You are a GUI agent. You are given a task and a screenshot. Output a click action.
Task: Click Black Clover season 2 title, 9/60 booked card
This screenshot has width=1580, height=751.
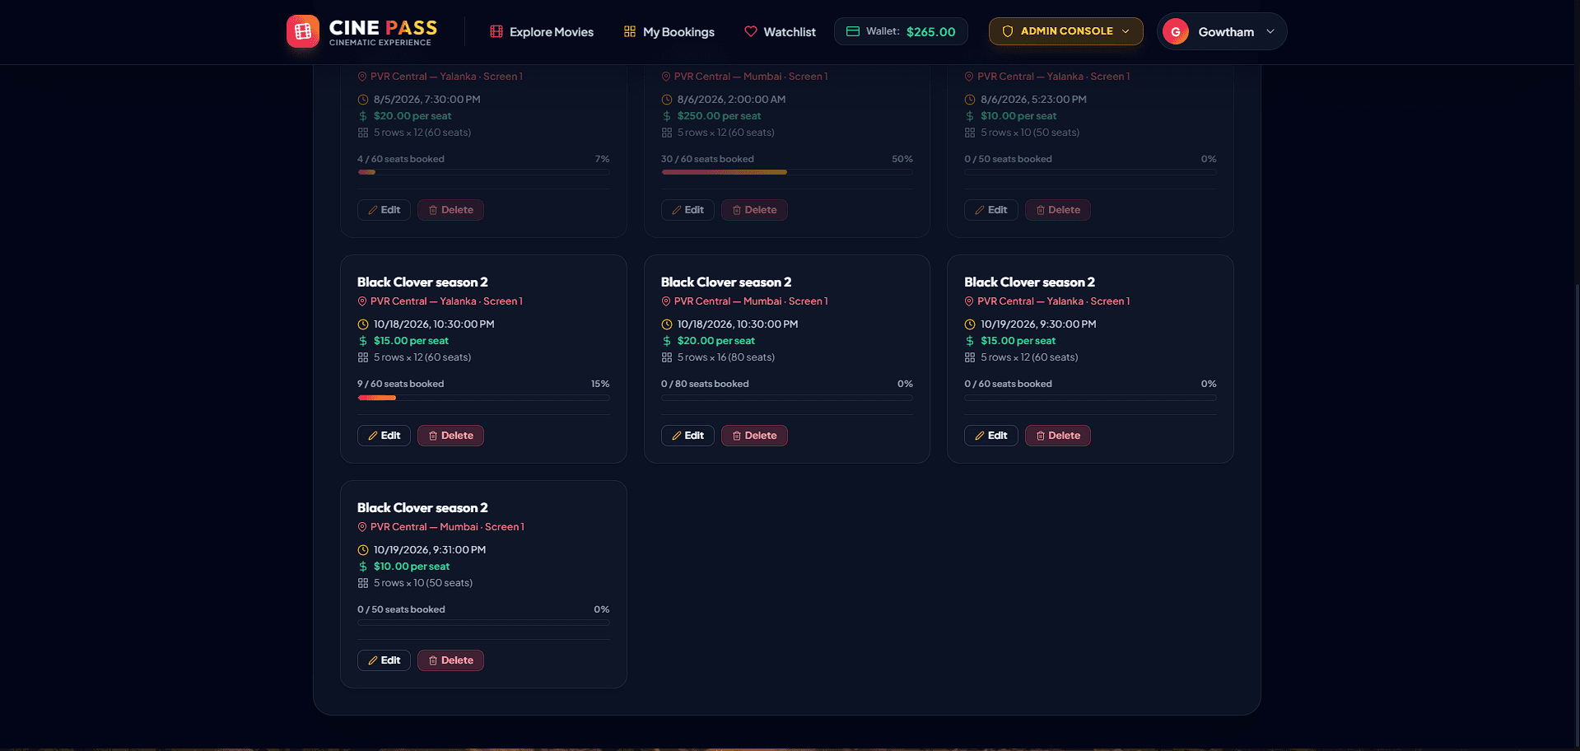[x=422, y=282]
